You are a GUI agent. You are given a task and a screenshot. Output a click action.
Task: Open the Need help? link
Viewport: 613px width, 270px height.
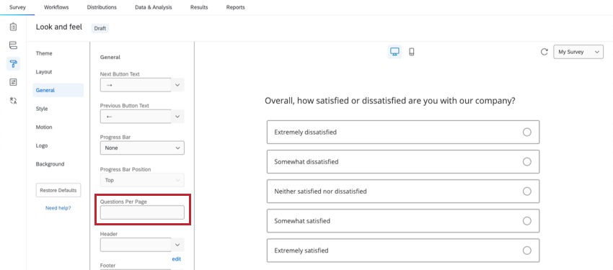pos(58,208)
